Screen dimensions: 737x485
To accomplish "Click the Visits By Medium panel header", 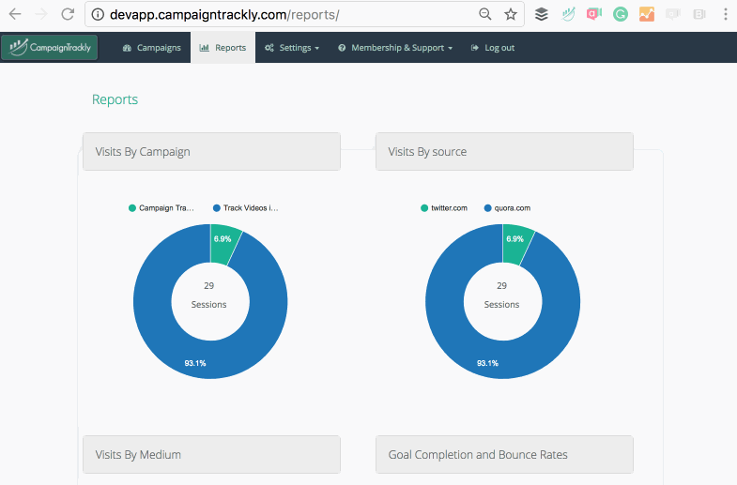I will click(x=211, y=455).
